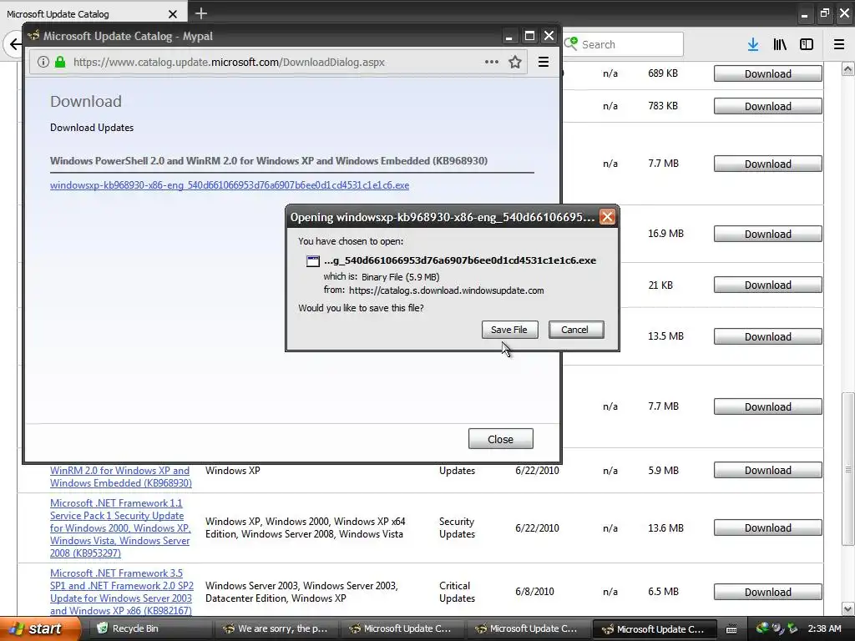
Task: Switch to 'We are sorry, the p...' taskbar window
Action: point(276,629)
